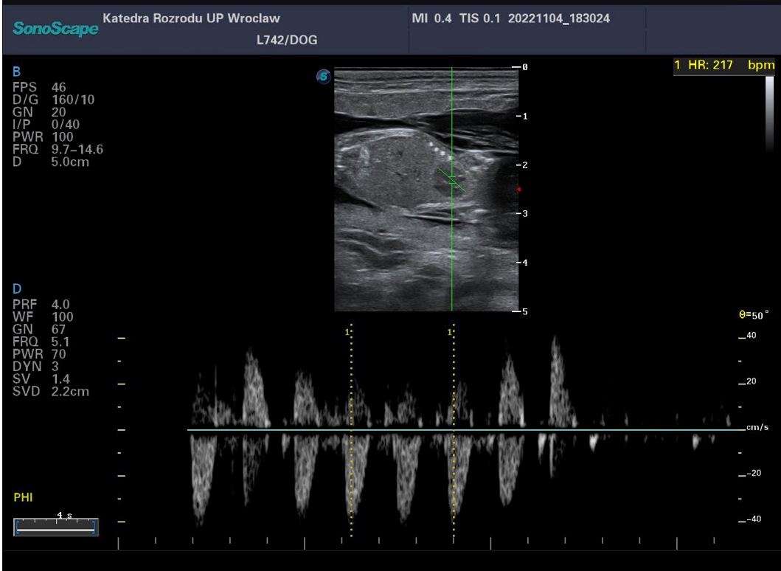The image size is (781, 571).
Task: Click the Doppler angle θ=50° readout
Action: coord(754,315)
